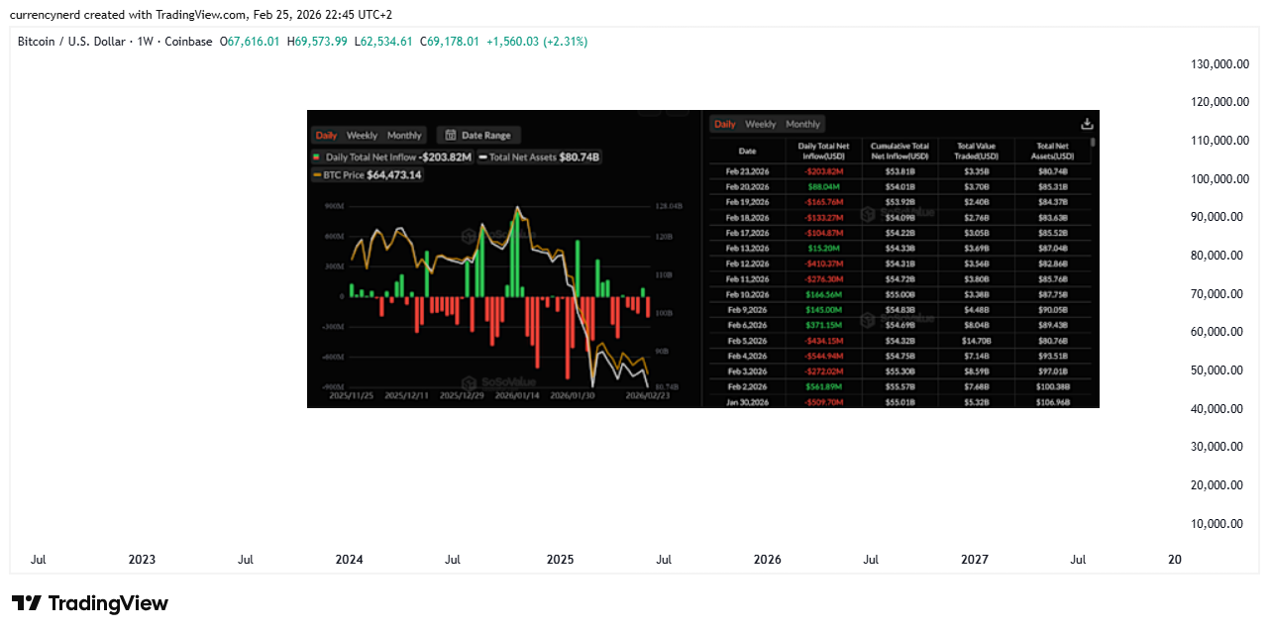The height and width of the screenshot is (633, 1269).
Task: Click the open price value 67,616.01
Action: [x=254, y=42]
